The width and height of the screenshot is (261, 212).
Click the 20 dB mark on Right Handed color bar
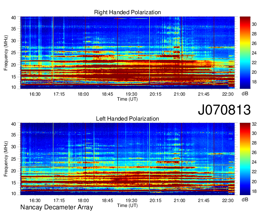coord(254,72)
